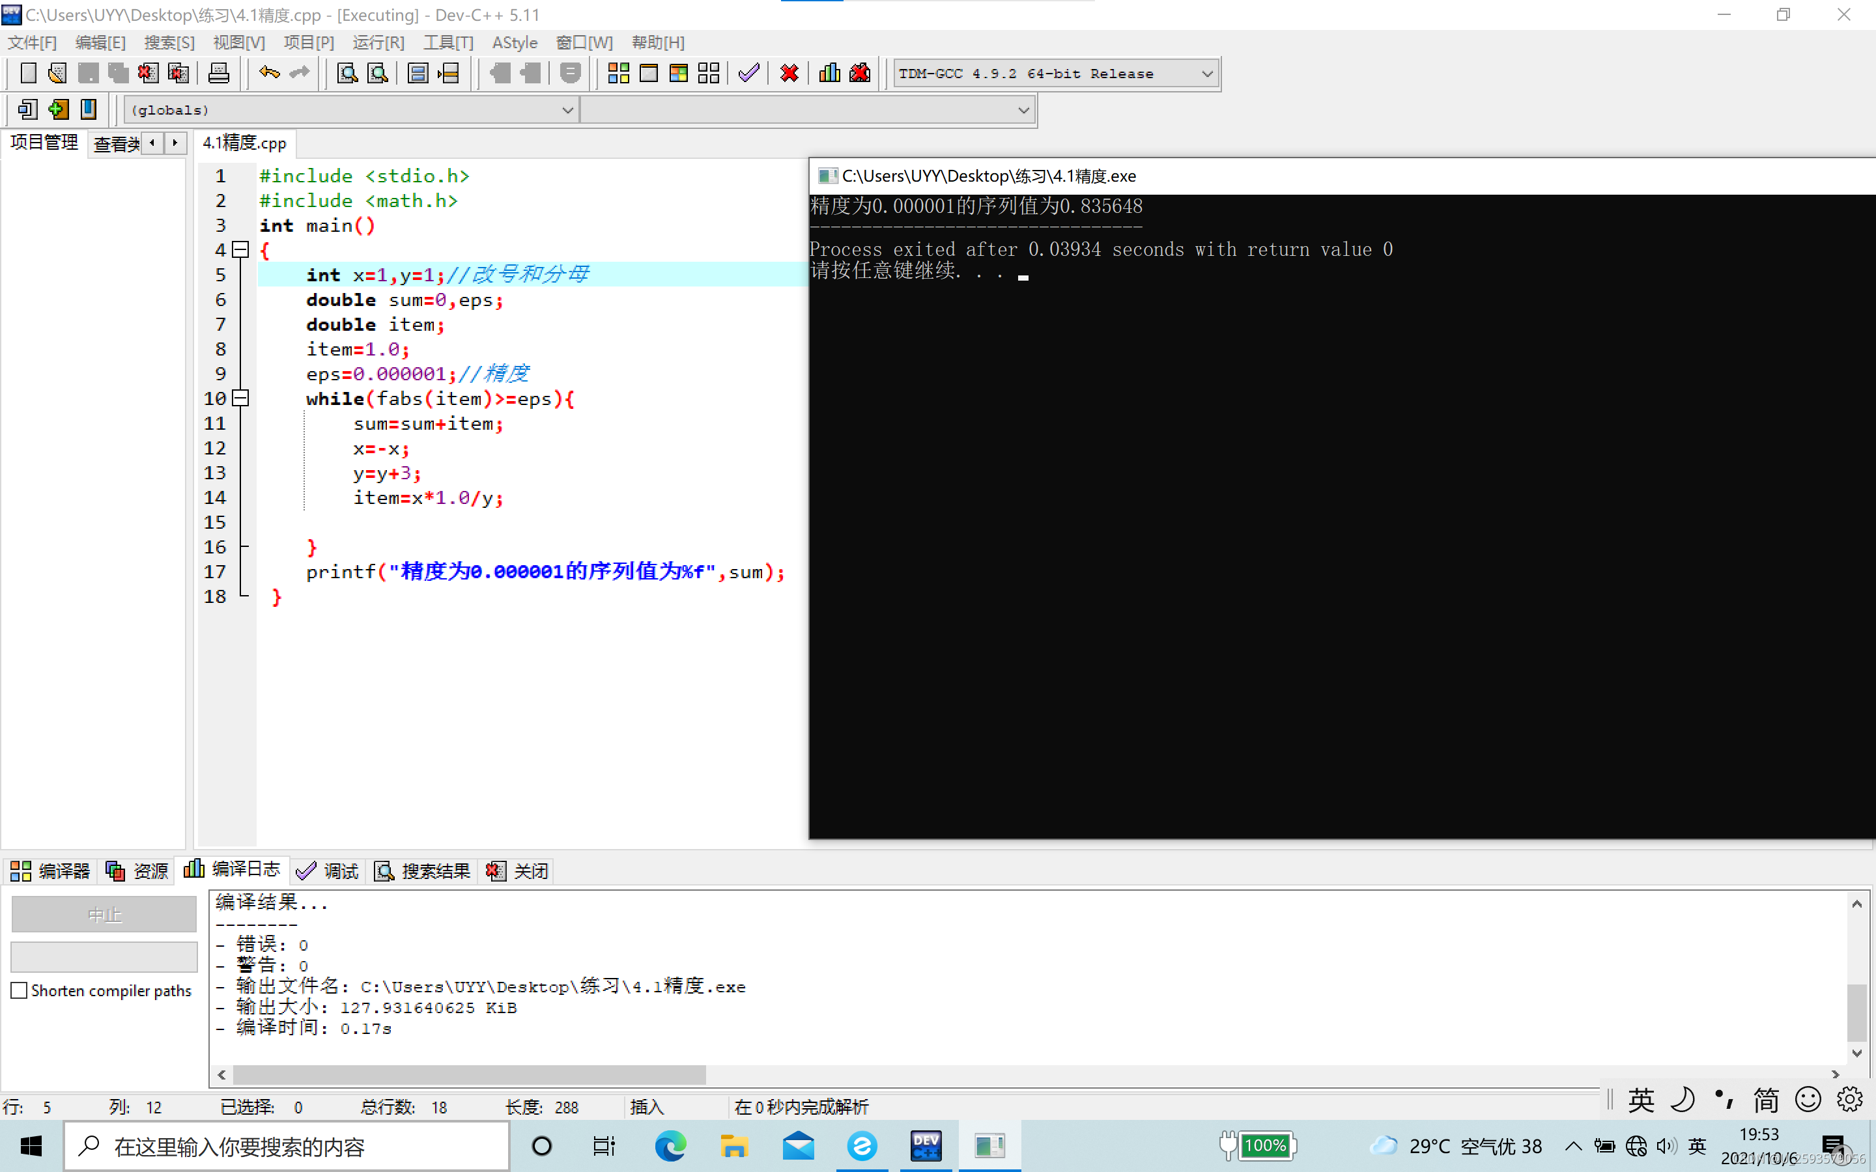Click the Compile and Run icon
1876x1172 pixels.
pyautogui.click(x=678, y=74)
